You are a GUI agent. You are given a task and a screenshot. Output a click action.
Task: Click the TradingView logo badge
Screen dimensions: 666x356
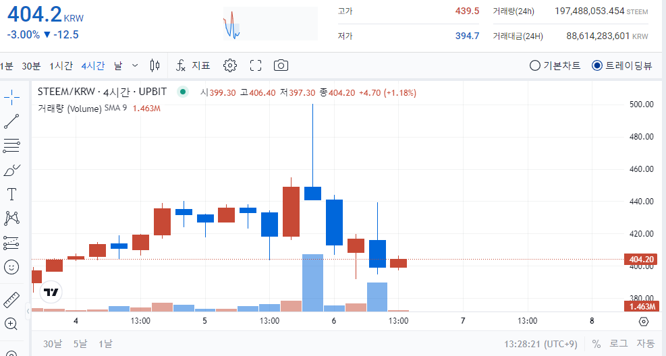click(51, 292)
